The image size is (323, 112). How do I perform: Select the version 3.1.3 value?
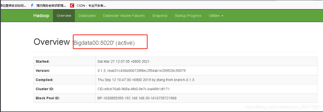(142, 71)
